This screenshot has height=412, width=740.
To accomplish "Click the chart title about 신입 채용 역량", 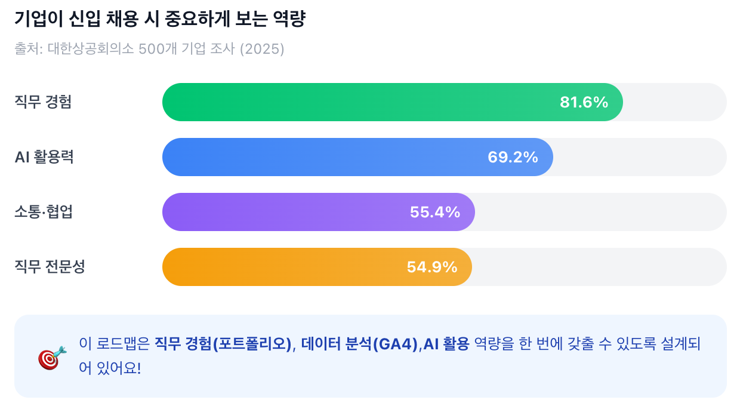I will 160,20.
